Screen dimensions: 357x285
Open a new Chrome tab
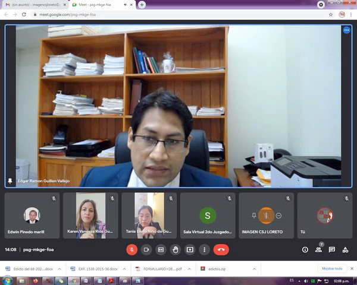click(142, 4)
